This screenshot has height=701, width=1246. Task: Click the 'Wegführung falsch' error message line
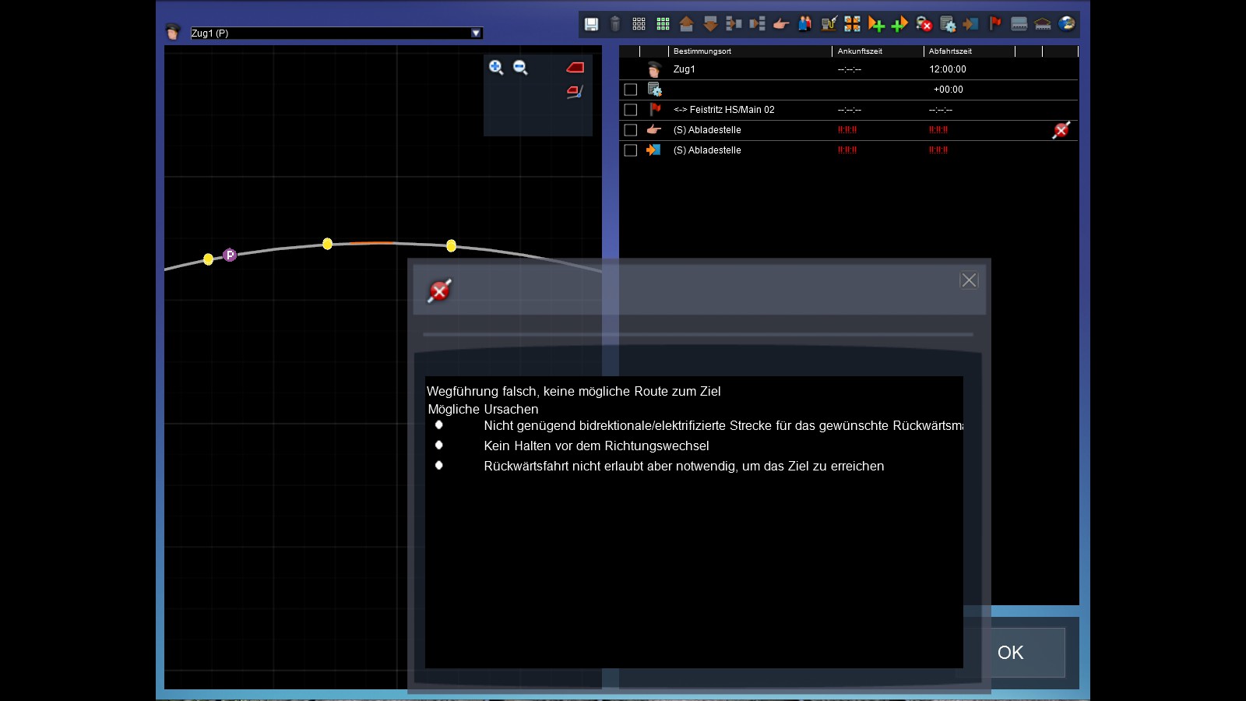(574, 391)
